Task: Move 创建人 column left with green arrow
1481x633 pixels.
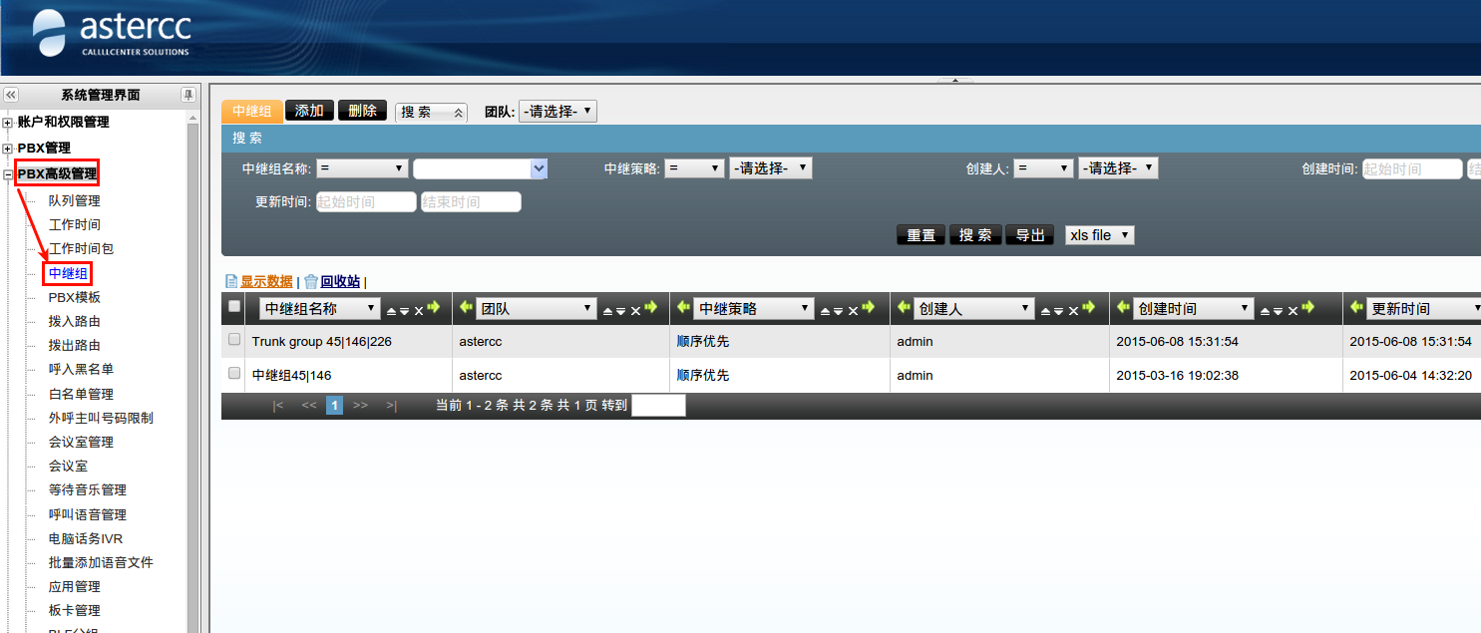Action: click(x=904, y=308)
